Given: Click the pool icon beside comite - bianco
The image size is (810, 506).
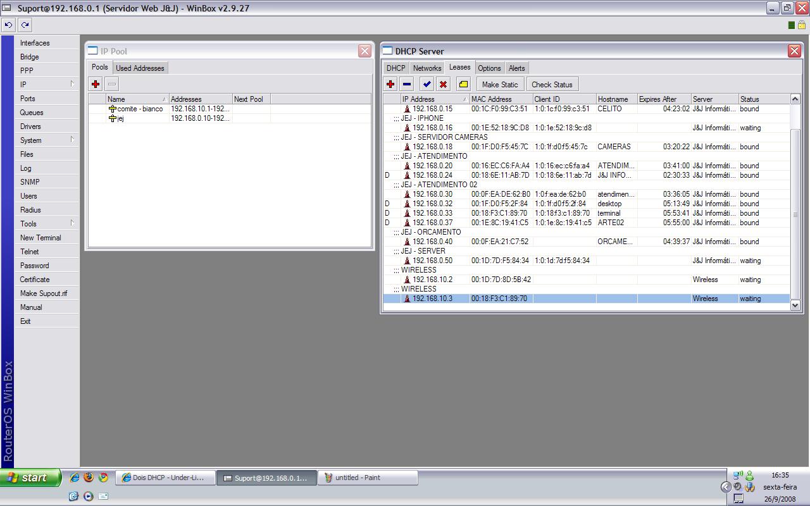Looking at the screenshot, I should [x=113, y=109].
